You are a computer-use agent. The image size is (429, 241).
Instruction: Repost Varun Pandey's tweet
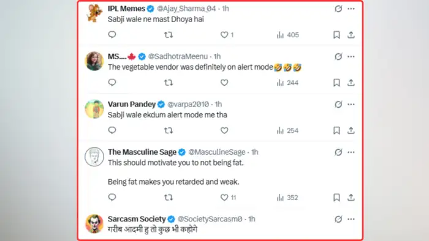point(169,130)
